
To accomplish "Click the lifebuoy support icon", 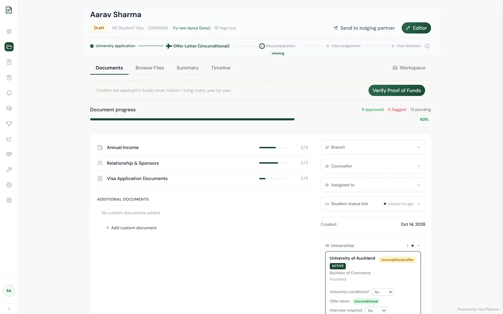I will click(x=9, y=200).
